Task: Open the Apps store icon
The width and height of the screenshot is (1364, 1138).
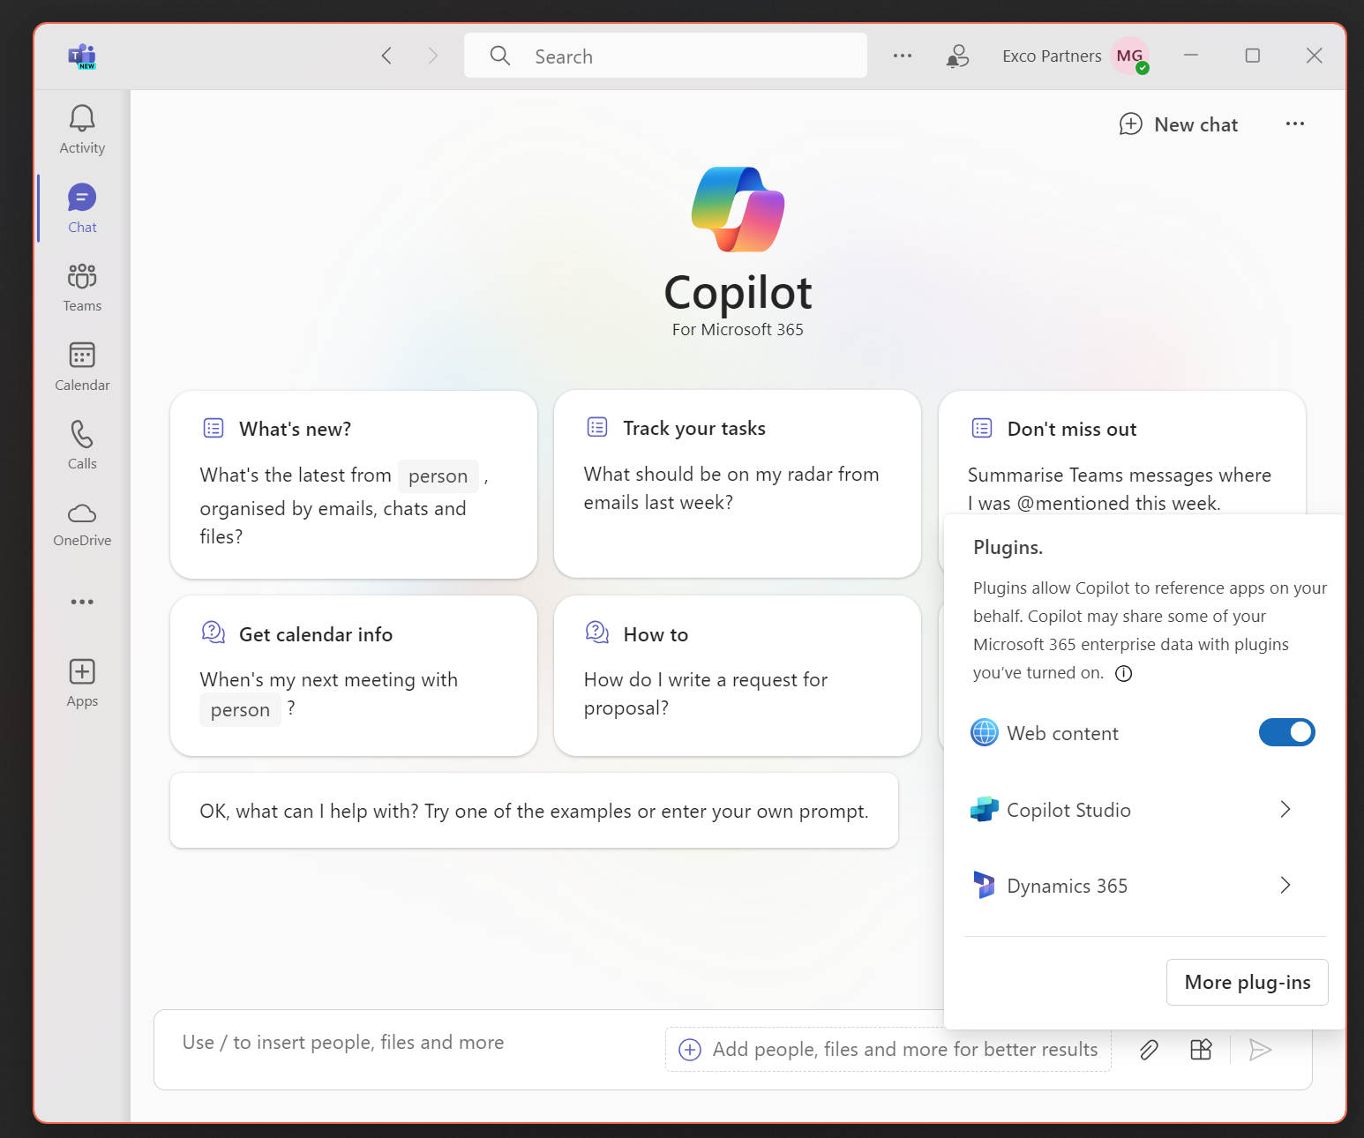Action: point(82,683)
